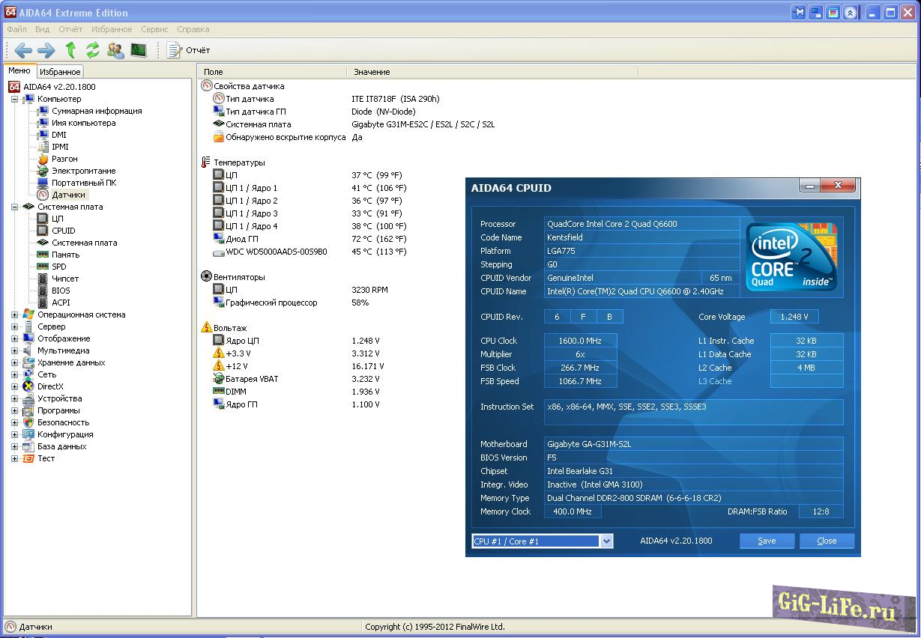
Task: Open the CPU #1 / Core #1 dropdown
Action: pos(606,541)
